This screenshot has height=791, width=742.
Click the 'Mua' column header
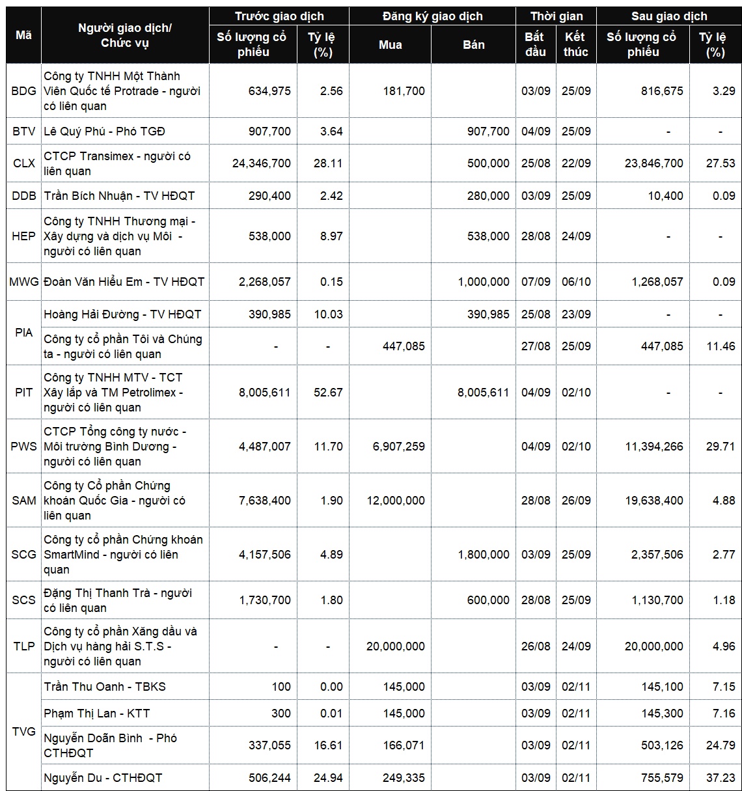coord(391,44)
